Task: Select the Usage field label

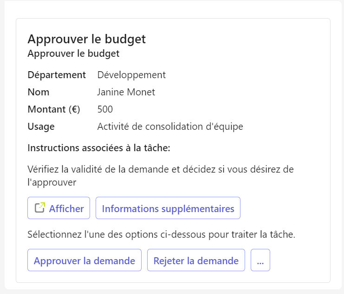Action: click(41, 127)
